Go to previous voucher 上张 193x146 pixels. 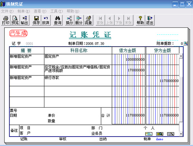point(110,20)
